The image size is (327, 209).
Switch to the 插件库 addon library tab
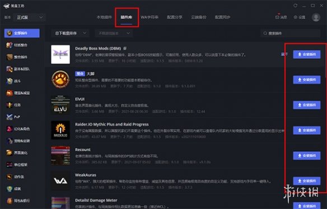point(127,17)
